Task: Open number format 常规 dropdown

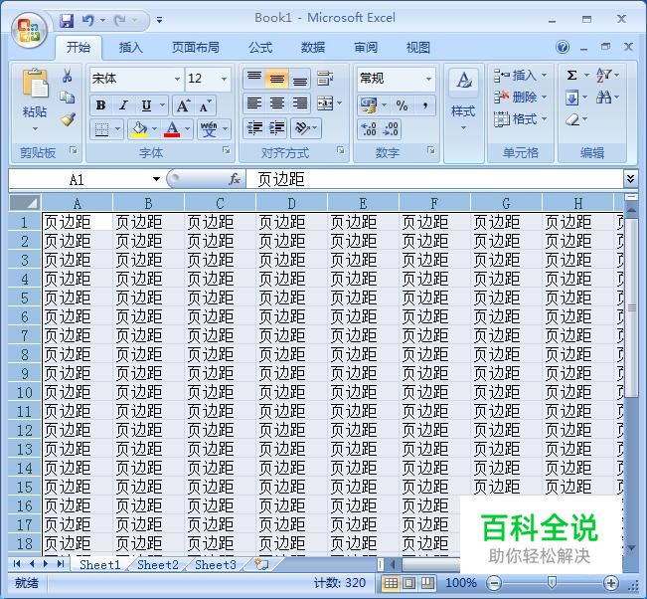Action: [428, 79]
